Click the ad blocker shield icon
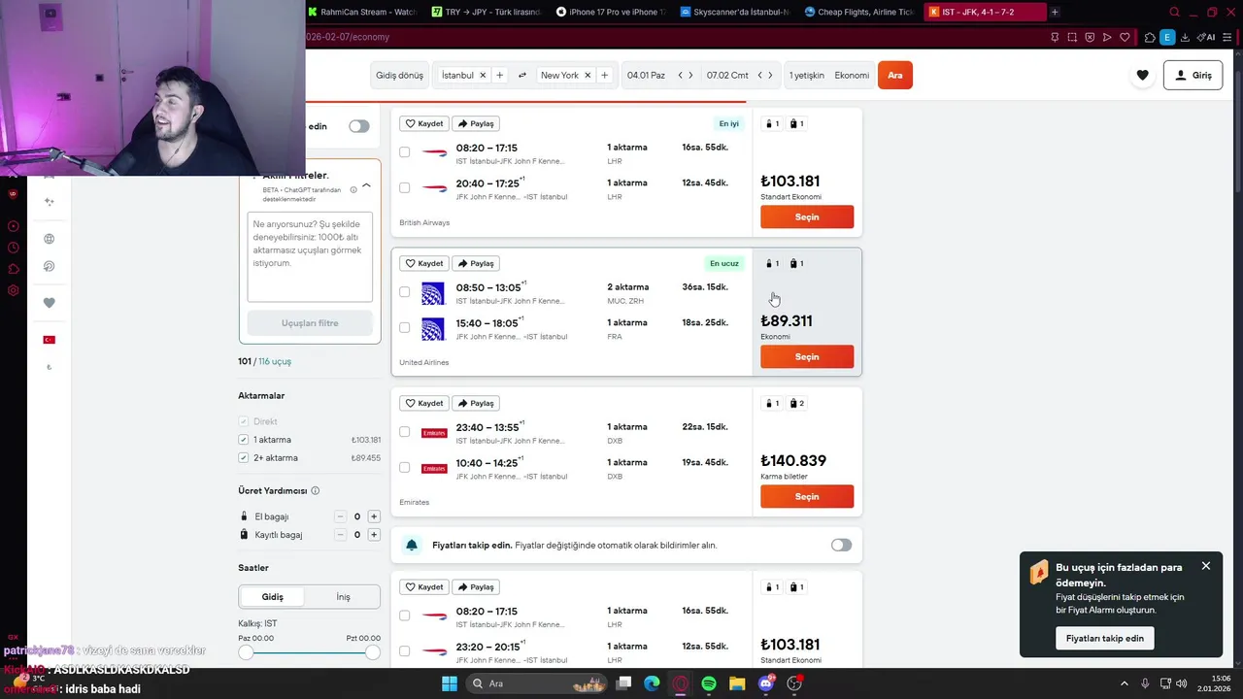The image size is (1243, 699). click(x=1090, y=37)
